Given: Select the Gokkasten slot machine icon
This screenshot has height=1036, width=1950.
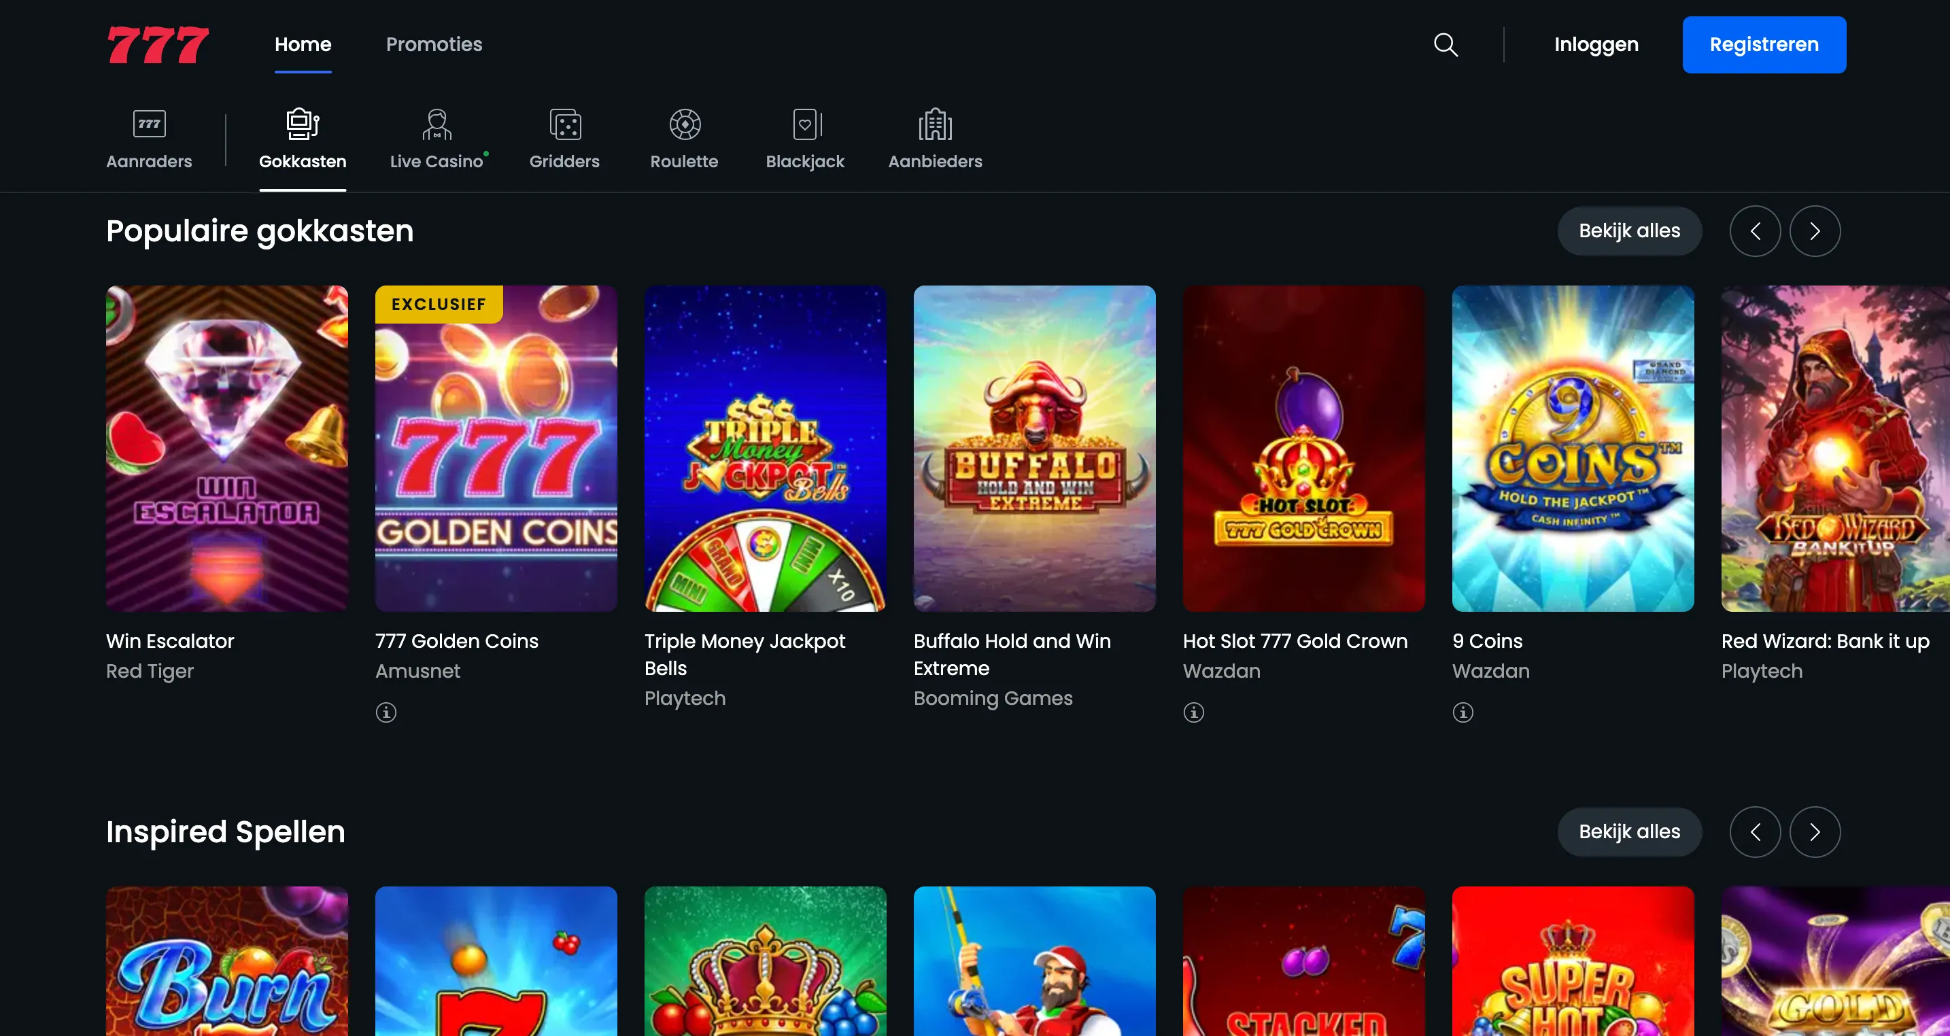Looking at the screenshot, I should (x=303, y=124).
